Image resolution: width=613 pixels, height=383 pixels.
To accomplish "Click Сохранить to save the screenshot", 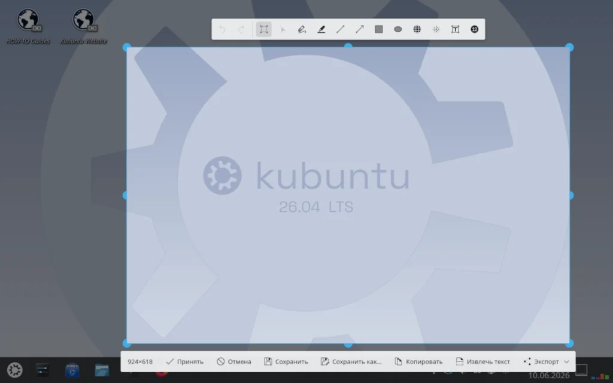I will pos(286,361).
